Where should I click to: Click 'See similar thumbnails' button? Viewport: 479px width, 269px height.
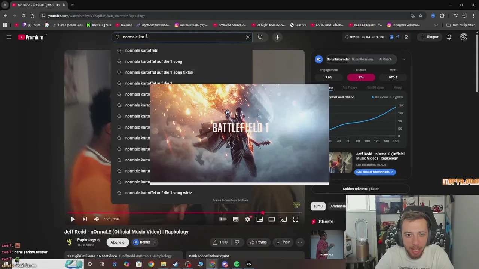point(375,172)
